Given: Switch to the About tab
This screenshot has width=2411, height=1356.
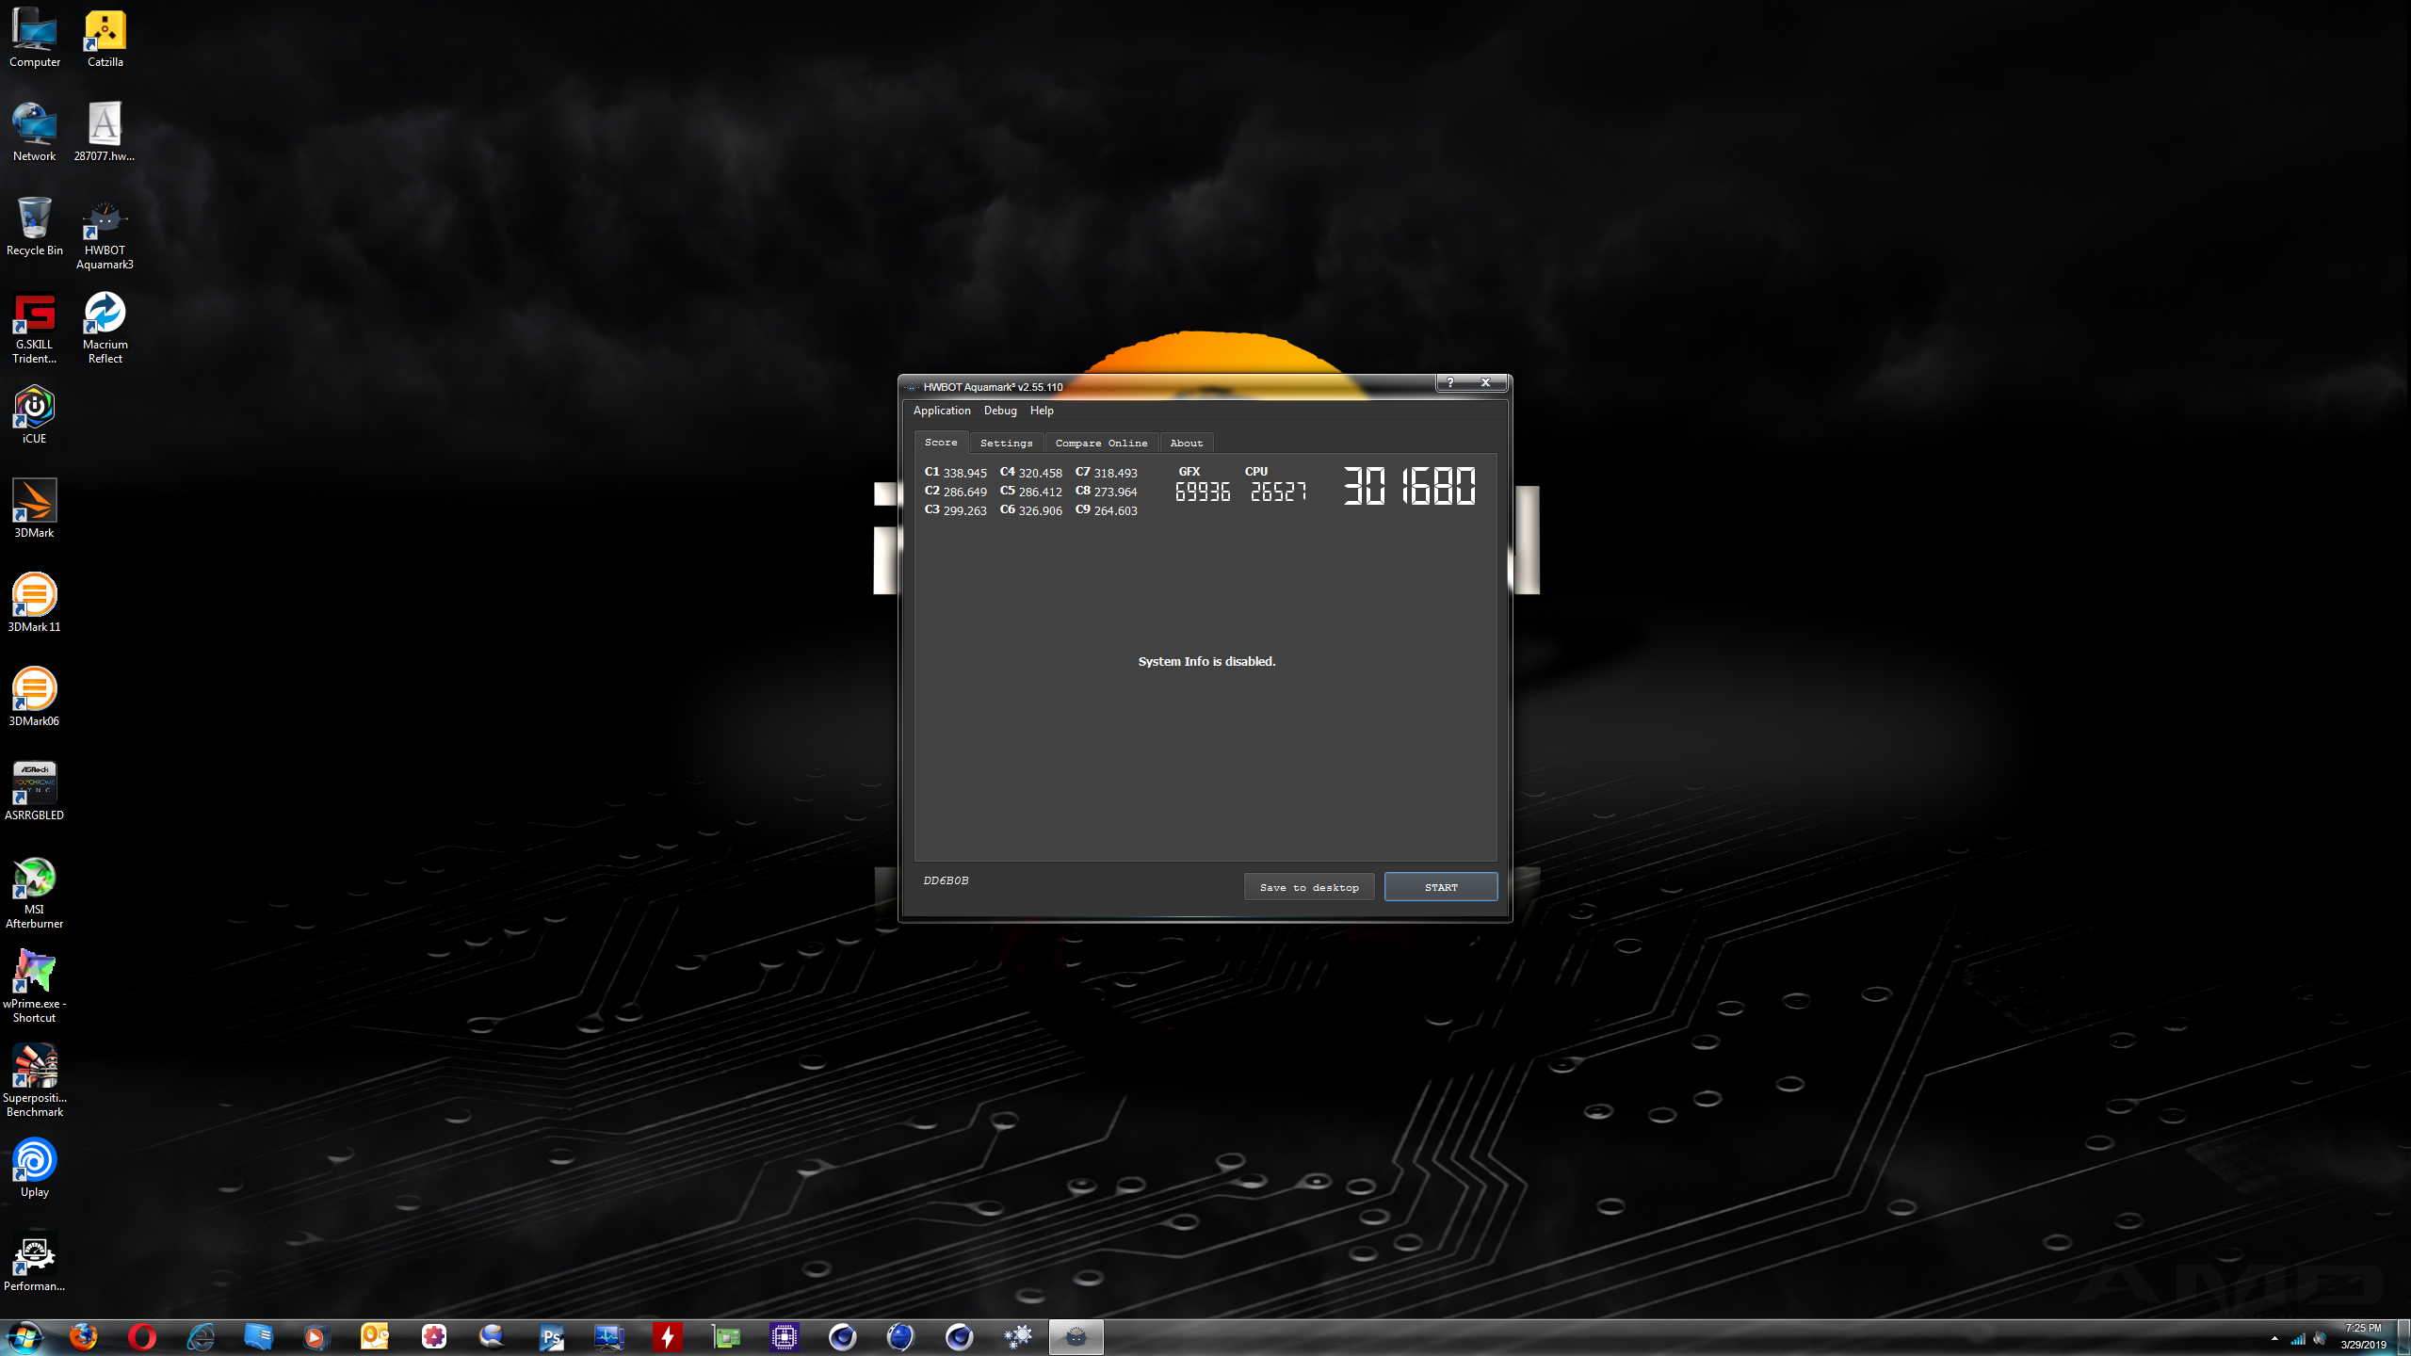Looking at the screenshot, I should pos(1186,443).
